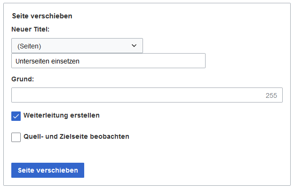Click the white checkmark icon of Weiterleitung erstellen
This screenshot has width=294, height=190.
pyautogui.click(x=16, y=116)
